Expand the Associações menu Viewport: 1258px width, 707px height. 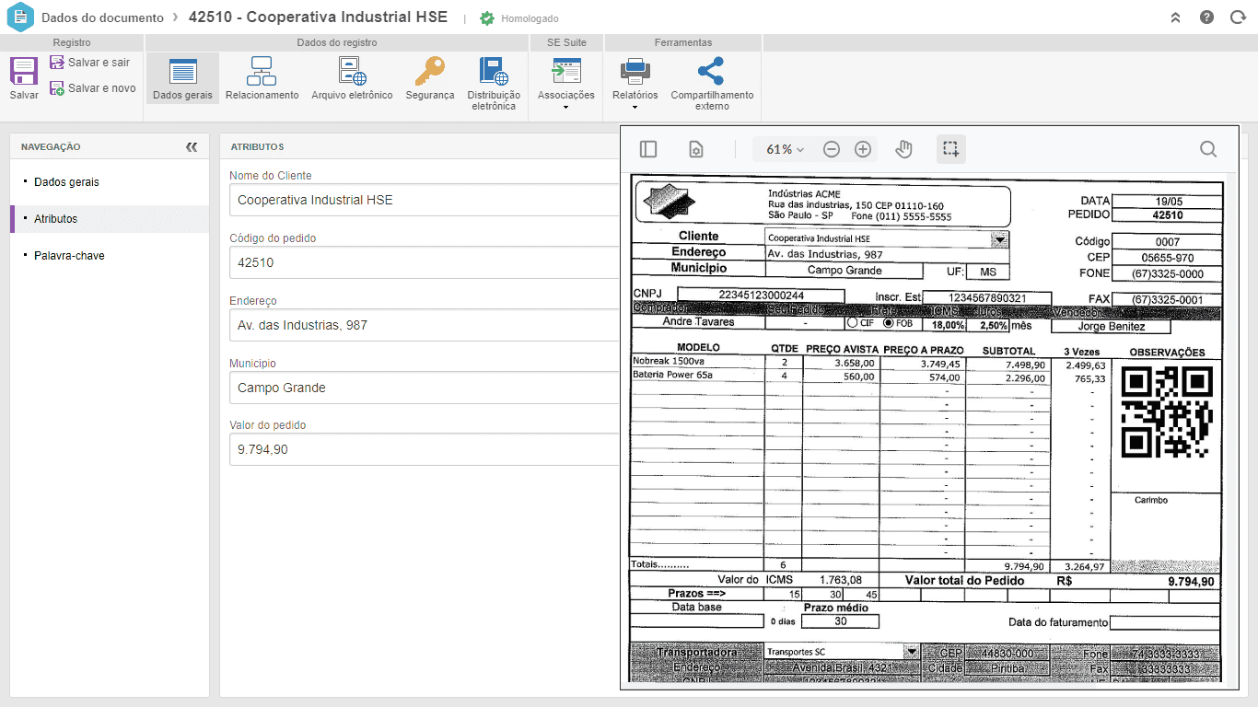click(565, 84)
